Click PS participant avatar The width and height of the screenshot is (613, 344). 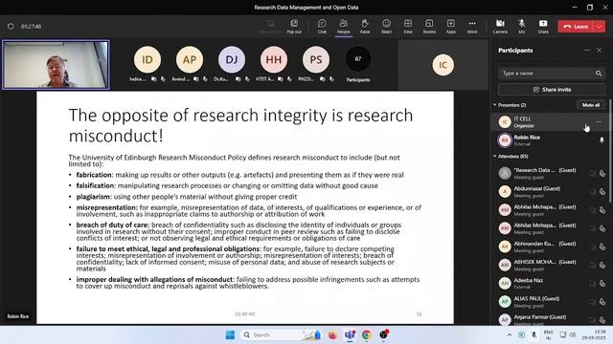click(316, 59)
